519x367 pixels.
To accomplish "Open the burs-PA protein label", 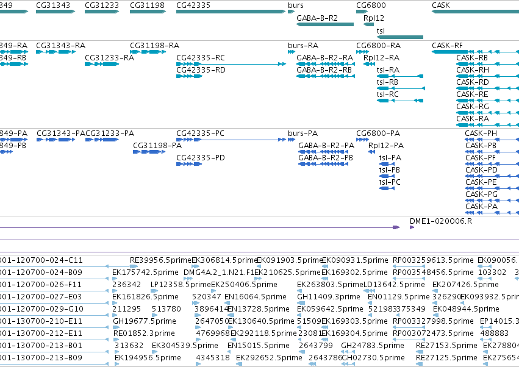I will point(303,134).
